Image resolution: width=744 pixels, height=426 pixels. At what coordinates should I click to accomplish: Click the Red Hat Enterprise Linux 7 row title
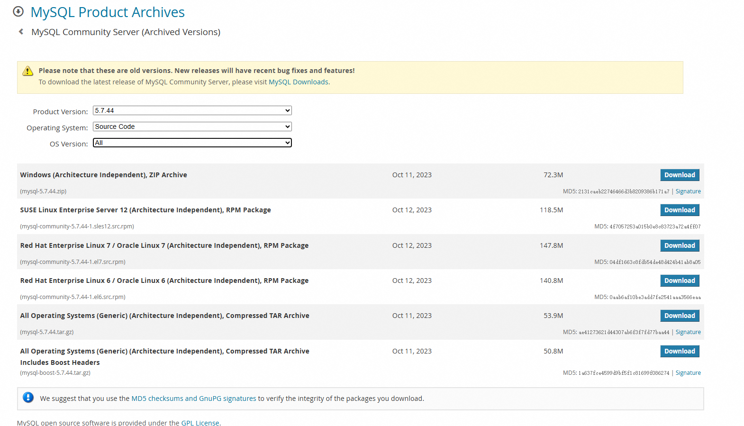pyautogui.click(x=164, y=245)
